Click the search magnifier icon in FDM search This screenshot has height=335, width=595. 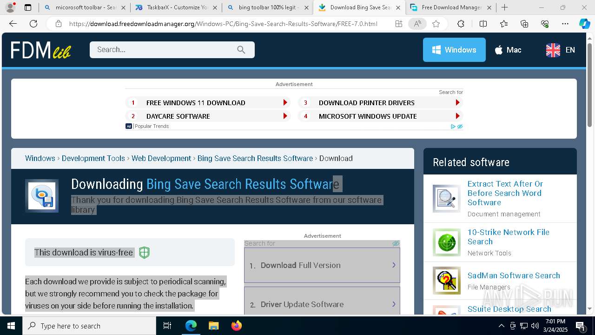241,50
